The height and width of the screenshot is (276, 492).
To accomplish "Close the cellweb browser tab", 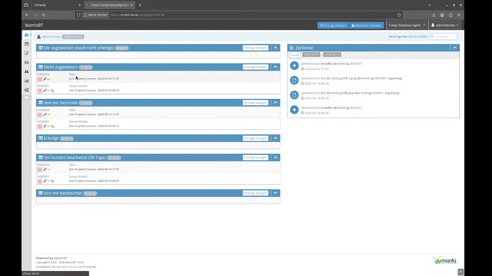I will click(80, 5).
